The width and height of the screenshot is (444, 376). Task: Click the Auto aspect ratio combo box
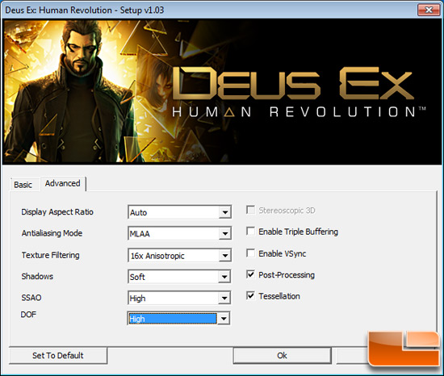(179, 212)
